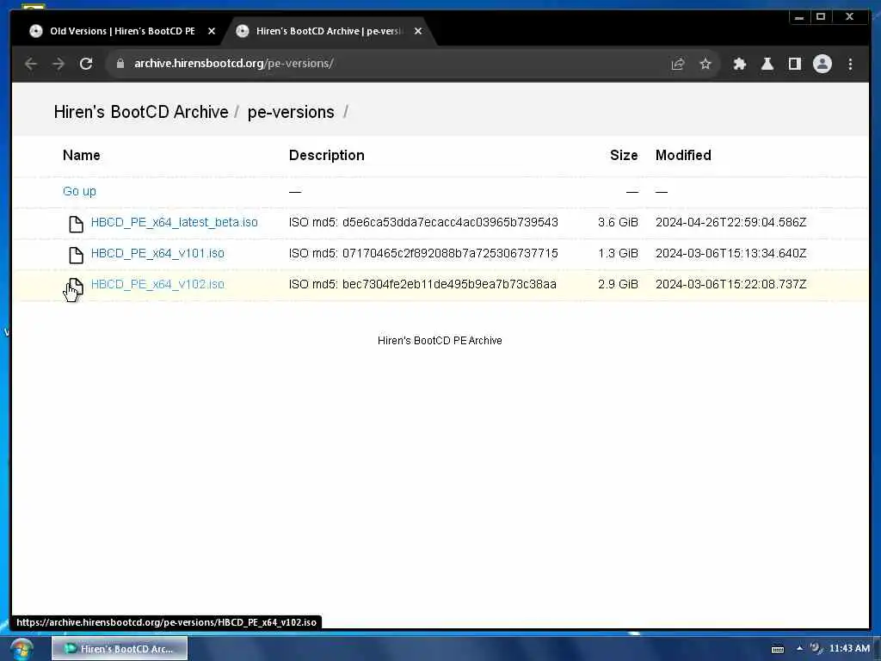Sort by the Size column header
This screenshot has width=881, height=661.
point(624,155)
